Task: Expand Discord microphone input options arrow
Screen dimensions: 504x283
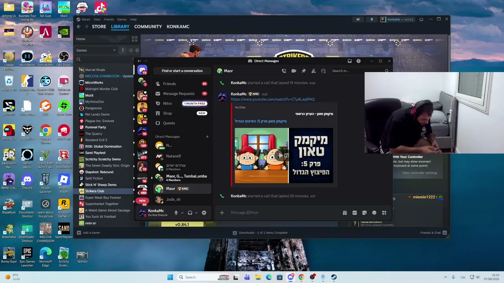Action: click(x=182, y=213)
